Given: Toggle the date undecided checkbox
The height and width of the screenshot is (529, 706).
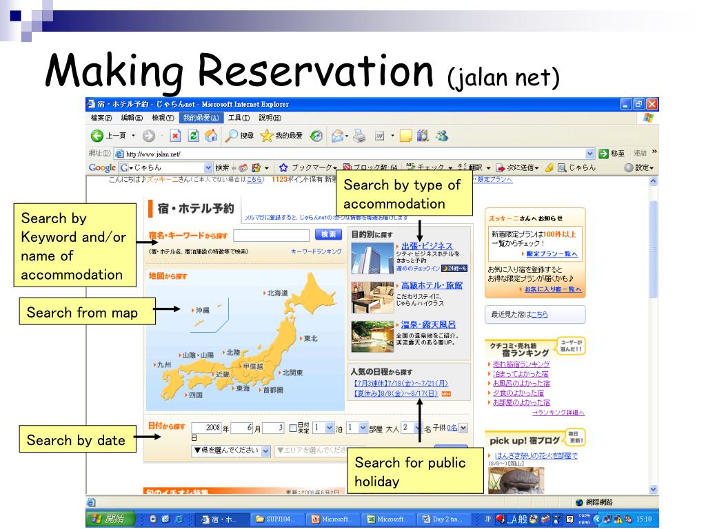Looking at the screenshot, I should point(292,428).
